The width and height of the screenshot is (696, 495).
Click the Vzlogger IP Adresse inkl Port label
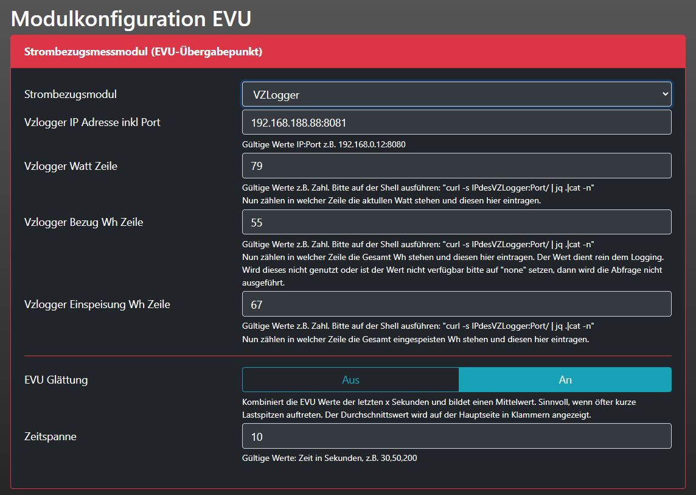coord(92,122)
